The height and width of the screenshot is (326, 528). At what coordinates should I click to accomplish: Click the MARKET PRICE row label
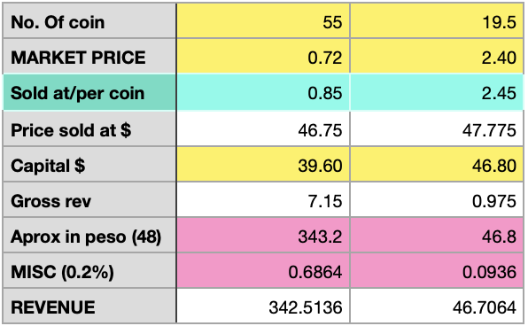pos(89,56)
